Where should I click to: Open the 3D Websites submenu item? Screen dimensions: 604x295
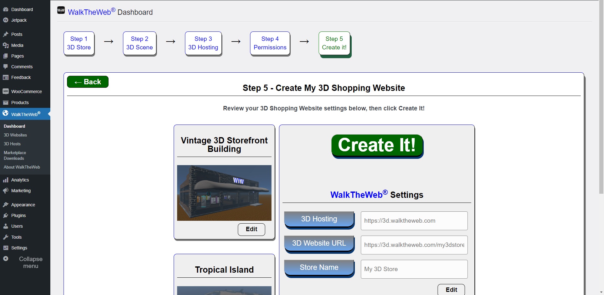15,135
